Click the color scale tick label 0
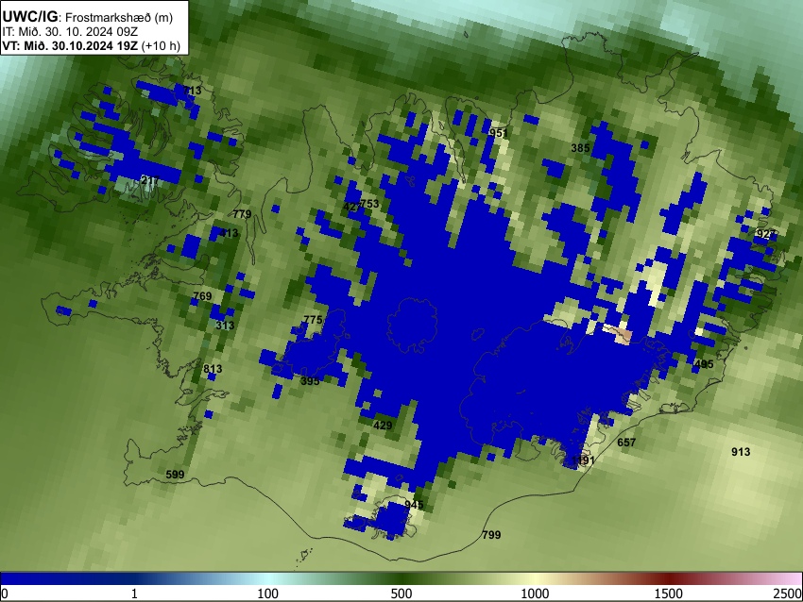This screenshot has width=803, height=602. (x=5, y=594)
